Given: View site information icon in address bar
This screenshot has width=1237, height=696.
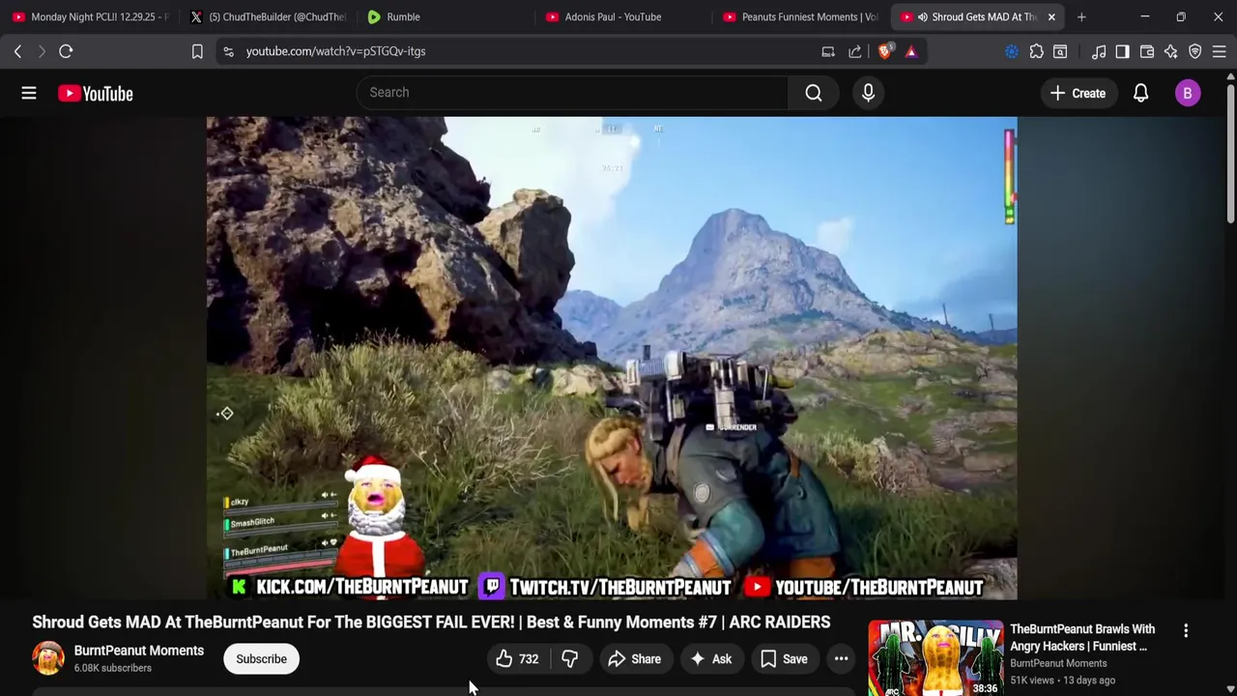Looking at the screenshot, I should 228,51.
